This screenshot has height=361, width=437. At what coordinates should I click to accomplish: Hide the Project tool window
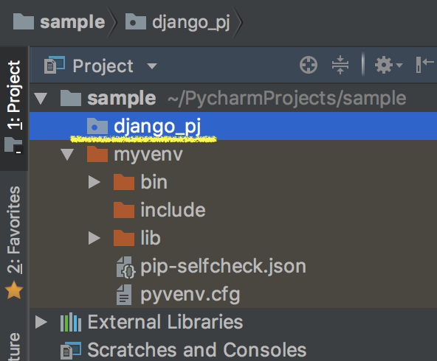coord(424,65)
